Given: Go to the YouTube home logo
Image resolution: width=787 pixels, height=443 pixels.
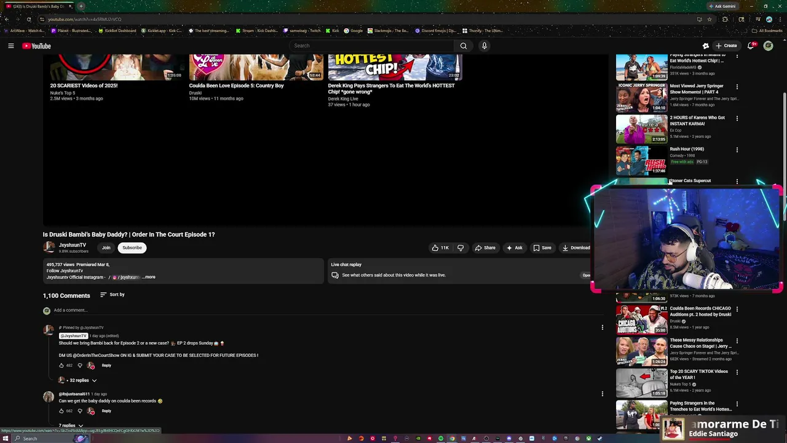Looking at the screenshot, I should 36,46.
